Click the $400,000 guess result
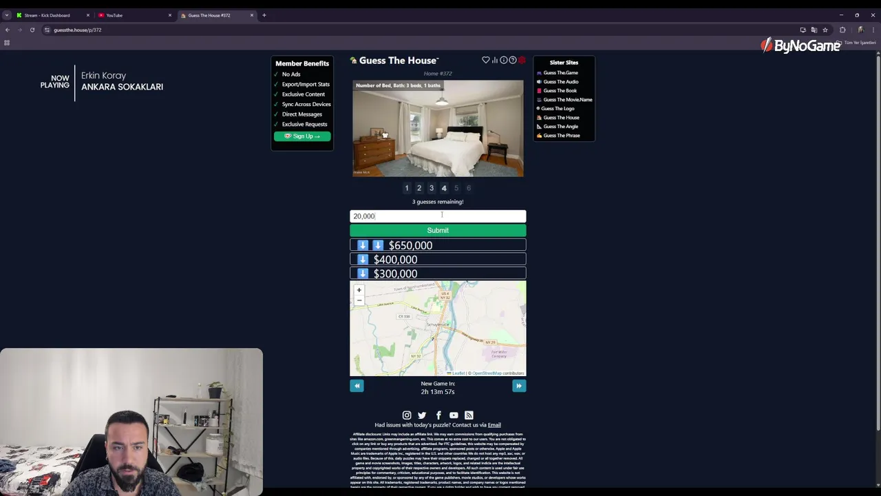Image resolution: width=881 pixels, height=496 pixels. point(438,260)
